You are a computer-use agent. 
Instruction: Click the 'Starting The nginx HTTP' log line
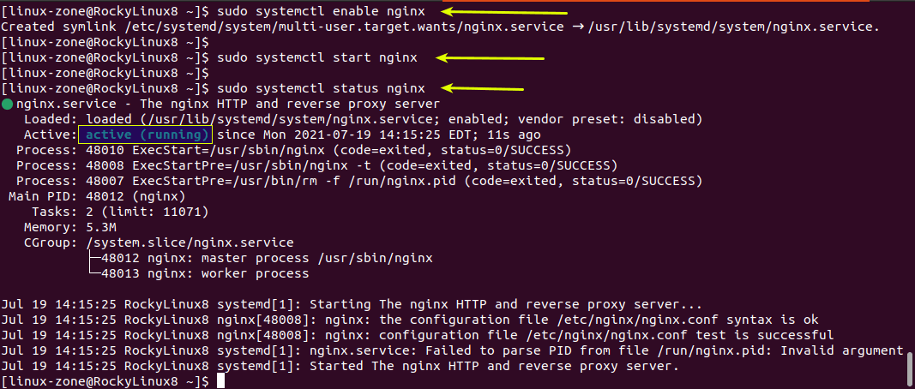[x=352, y=304]
